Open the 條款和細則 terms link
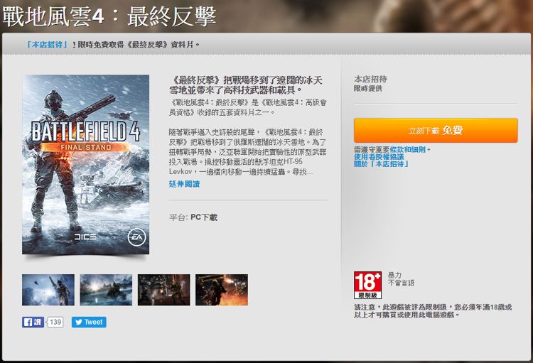Screen dimensions: 533x363 pyautogui.click(x=407, y=150)
